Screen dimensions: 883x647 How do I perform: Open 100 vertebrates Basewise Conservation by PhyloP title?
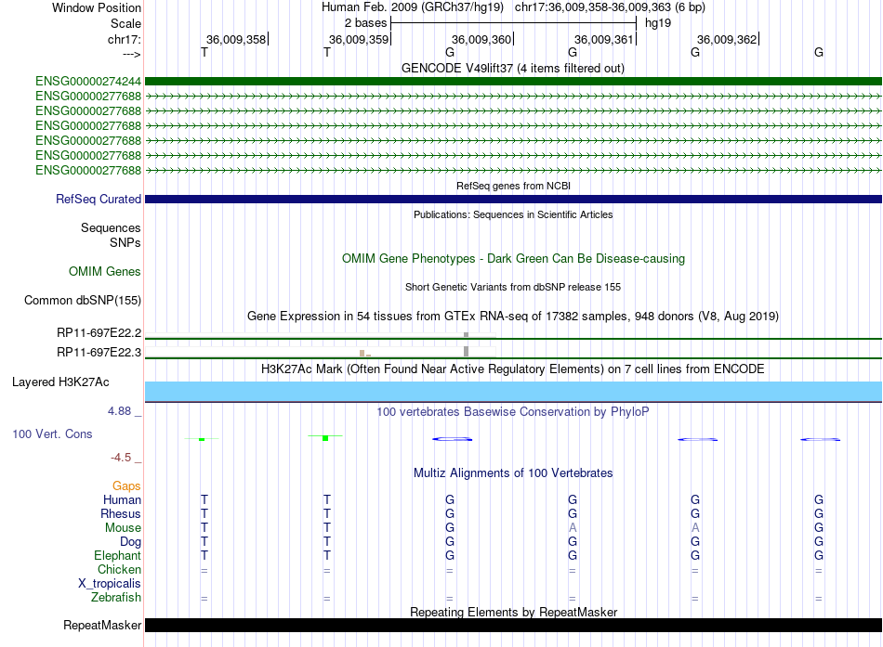click(513, 412)
